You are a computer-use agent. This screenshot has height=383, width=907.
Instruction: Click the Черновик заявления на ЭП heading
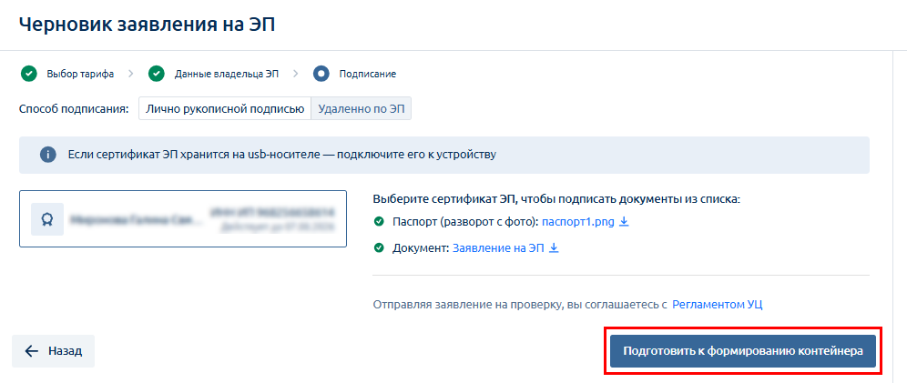(x=147, y=26)
